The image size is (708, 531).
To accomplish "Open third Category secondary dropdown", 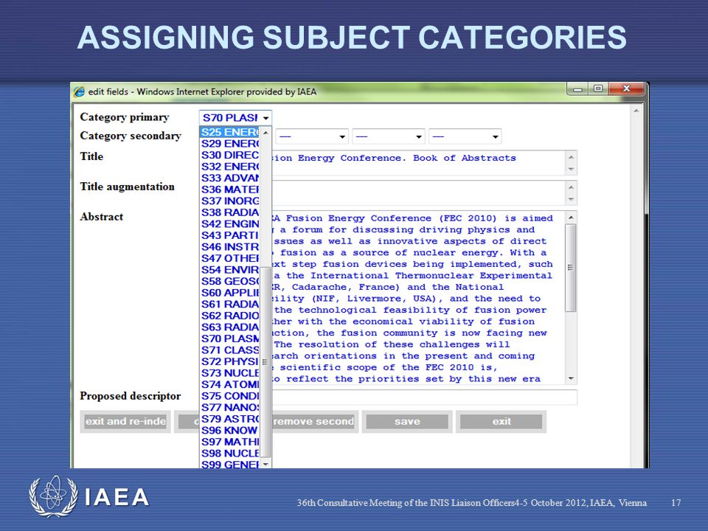I will click(389, 136).
